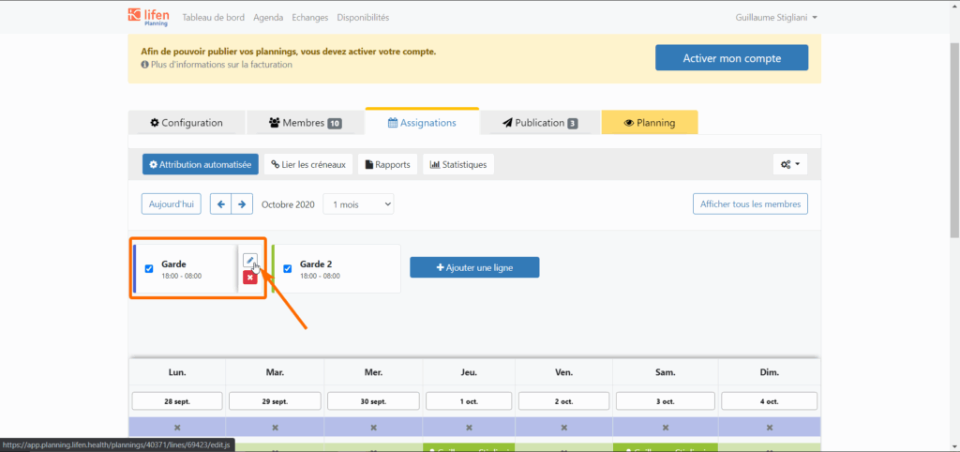This screenshot has width=960, height=452.
Task: Open the Planning tab
Action: [x=650, y=123]
